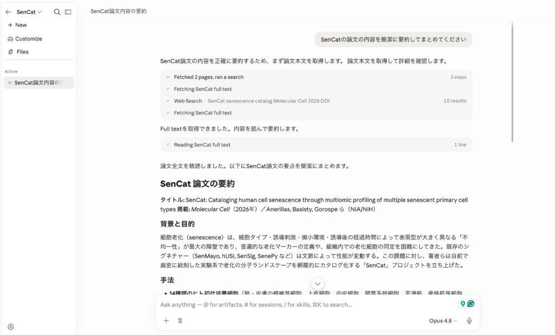Click the 10 results label
Viewport: 555px width, 335px height.
click(x=455, y=101)
